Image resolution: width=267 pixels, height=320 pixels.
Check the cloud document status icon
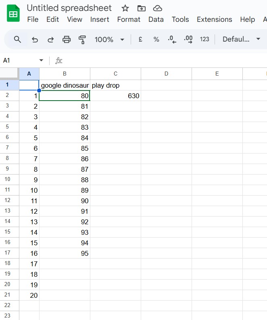tap(157, 8)
